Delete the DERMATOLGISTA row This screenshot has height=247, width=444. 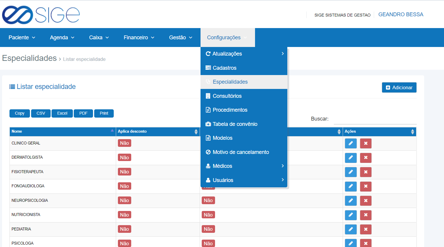[366, 158]
